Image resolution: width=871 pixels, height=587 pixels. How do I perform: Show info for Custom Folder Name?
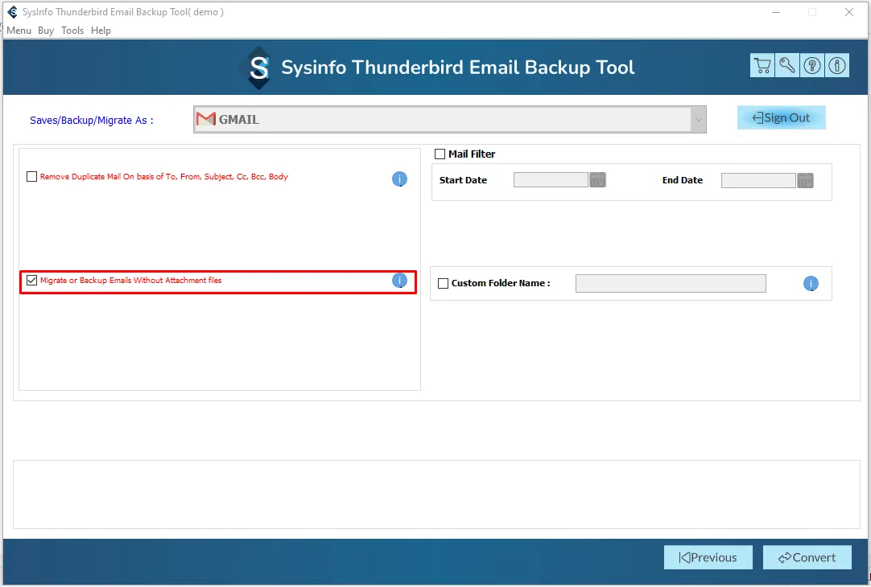pos(811,284)
